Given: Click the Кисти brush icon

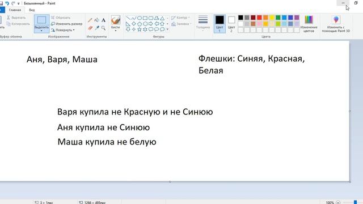Looking at the screenshot, I should point(116,20).
